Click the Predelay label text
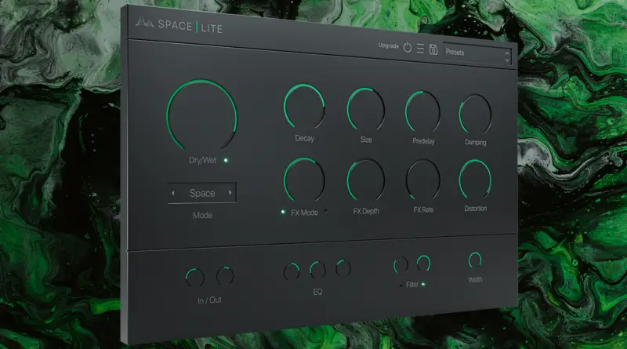This screenshot has width=627, height=349. [x=423, y=141]
